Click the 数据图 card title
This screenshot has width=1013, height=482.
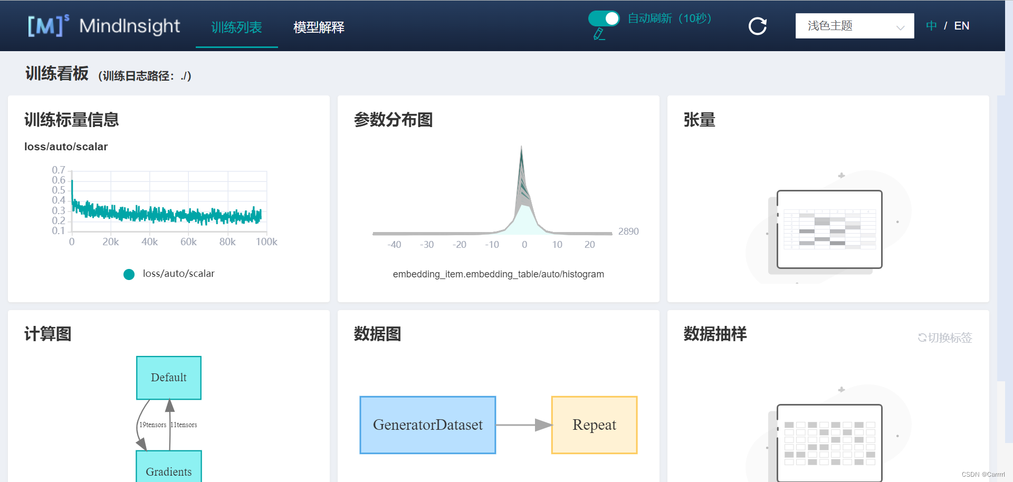[378, 334]
